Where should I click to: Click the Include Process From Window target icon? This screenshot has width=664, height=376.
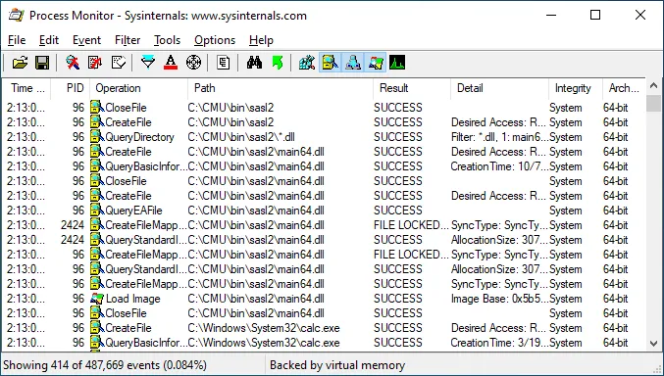pyautogui.click(x=193, y=63)
